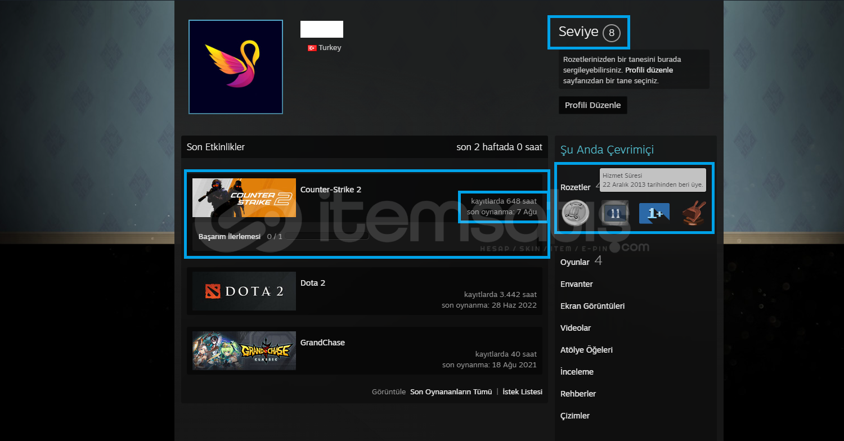Open Atölye Öğeleri section
The height and width of the screenshot is (441, 844).
587,350
